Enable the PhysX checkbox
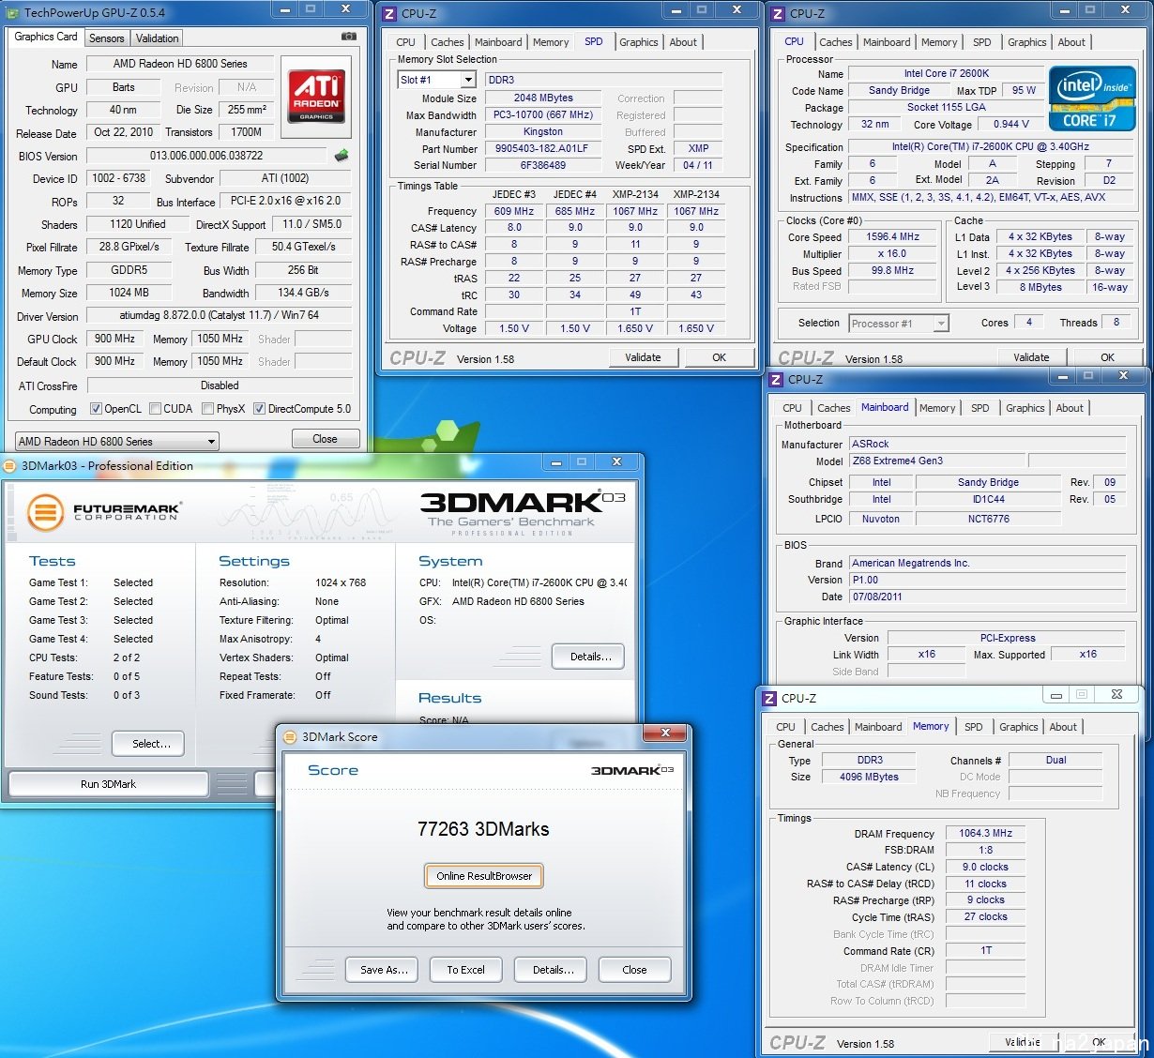Screen dimensions: 1154x1058 click(x=207, y=409)
